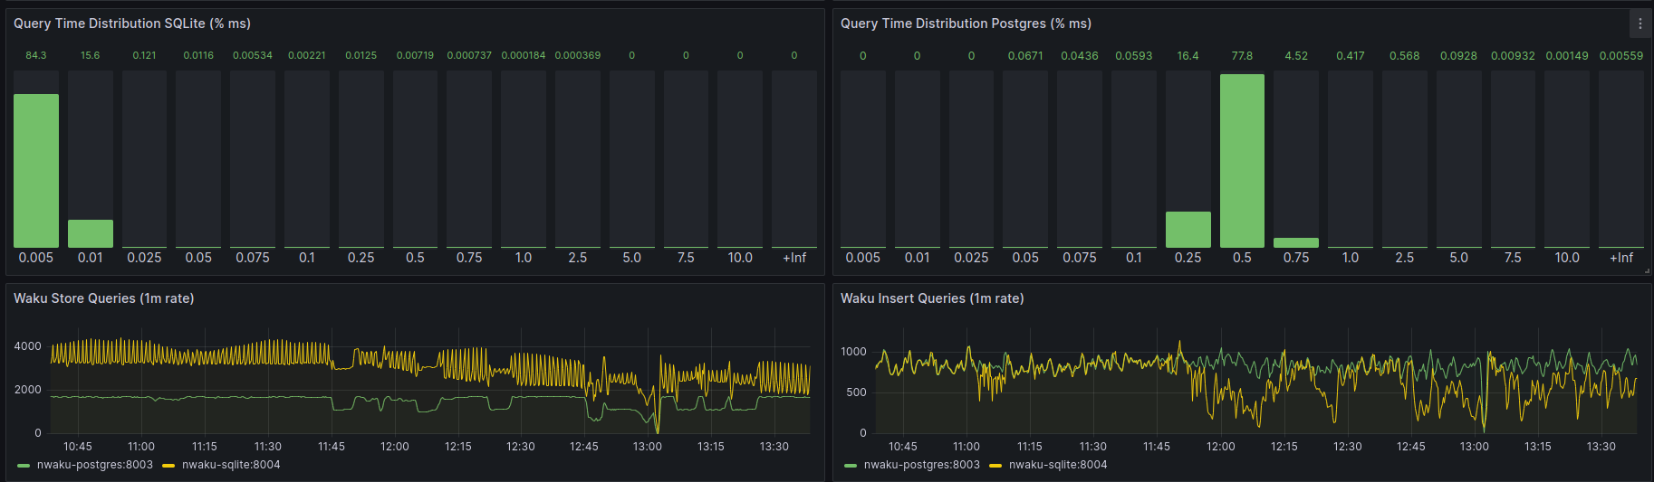This screenshot has height=482, width=1654.
Task: Click the 0.01 bar in SQLite distribution
Action: (91, 233)
